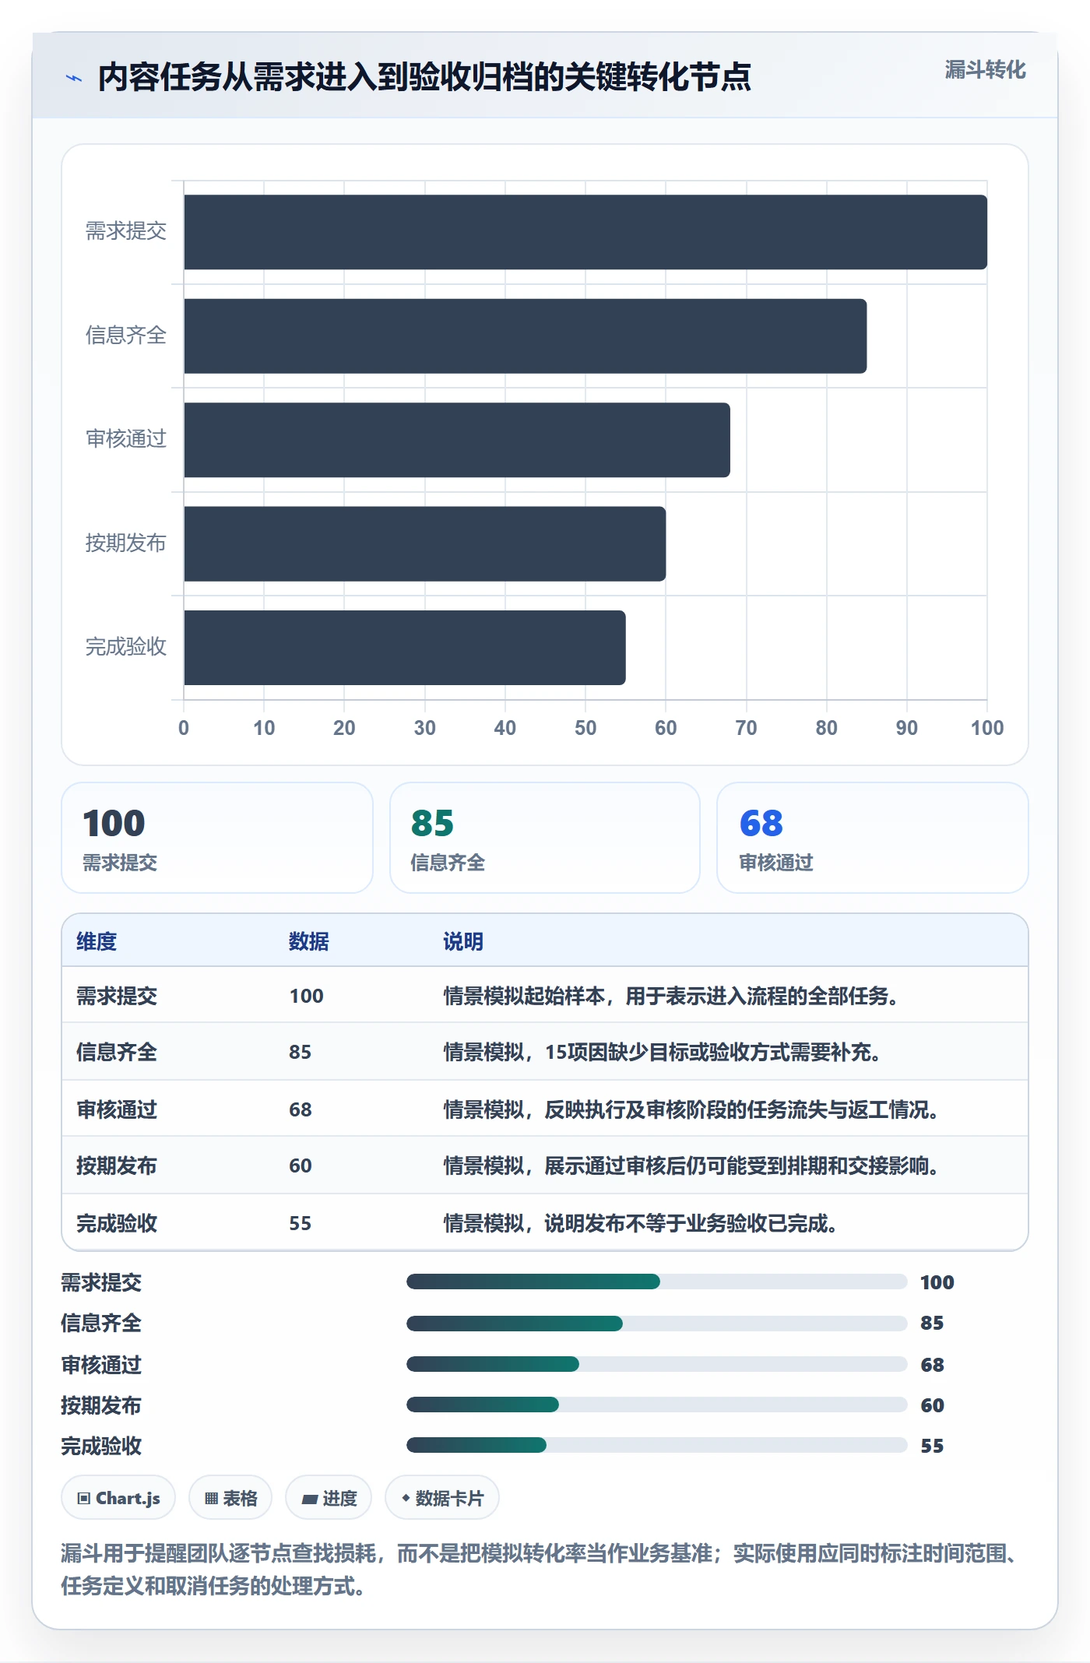The image size is (1090, 1663).
Task: Click the 按期发布 bar in chart
Action: point(425,543)
